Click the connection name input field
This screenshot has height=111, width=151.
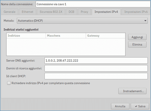[x=93, y=4]
